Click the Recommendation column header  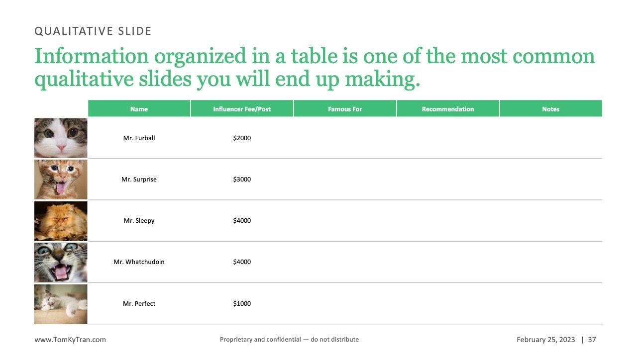click(448, 109)
